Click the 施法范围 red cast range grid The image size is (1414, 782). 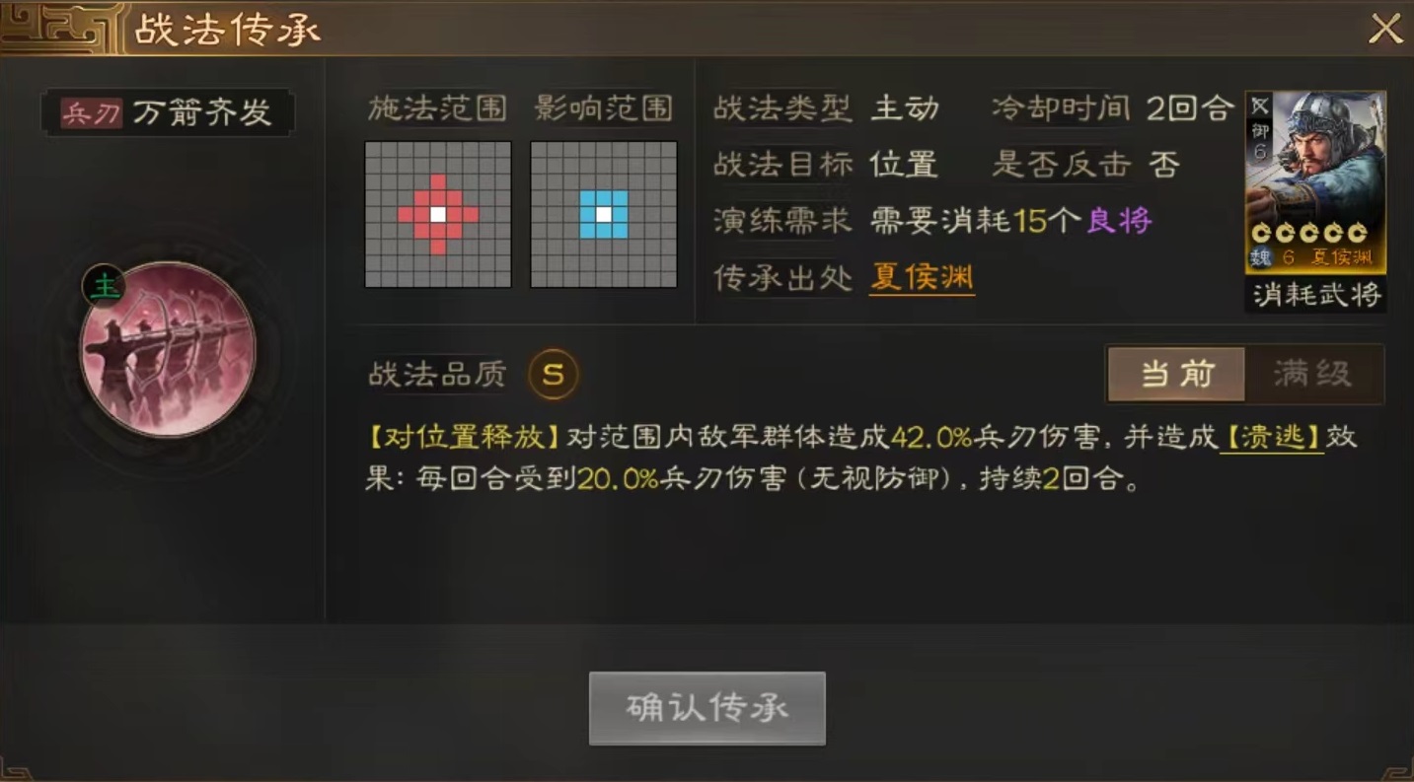click(x=438, y=214)
